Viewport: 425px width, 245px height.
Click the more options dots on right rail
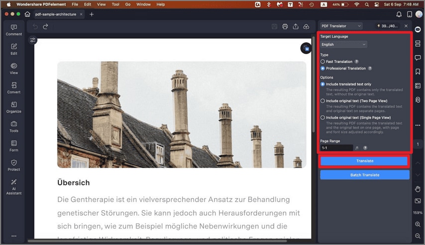coord(418,125)
